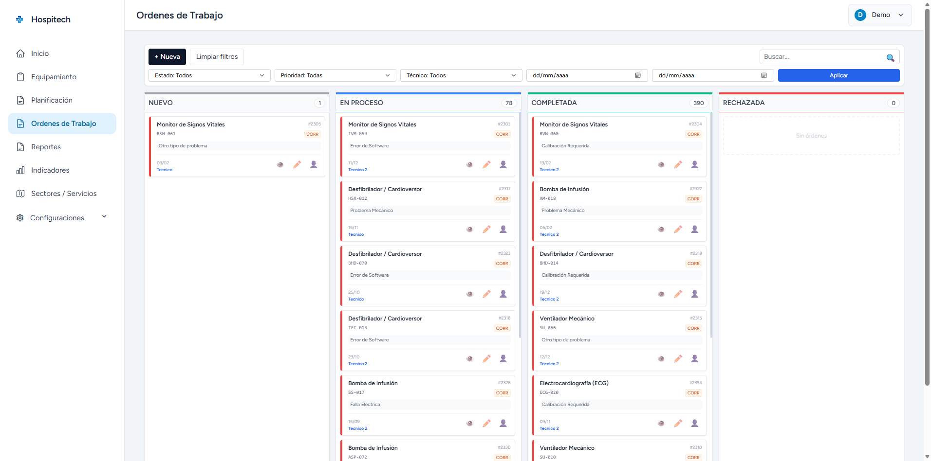
Task: Edit order #2305 with the pencil icon
Action: click(x=297, y=165)
